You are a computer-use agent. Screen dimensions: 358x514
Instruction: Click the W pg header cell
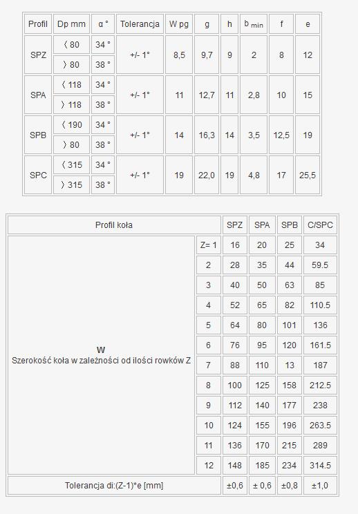(179, 24)
